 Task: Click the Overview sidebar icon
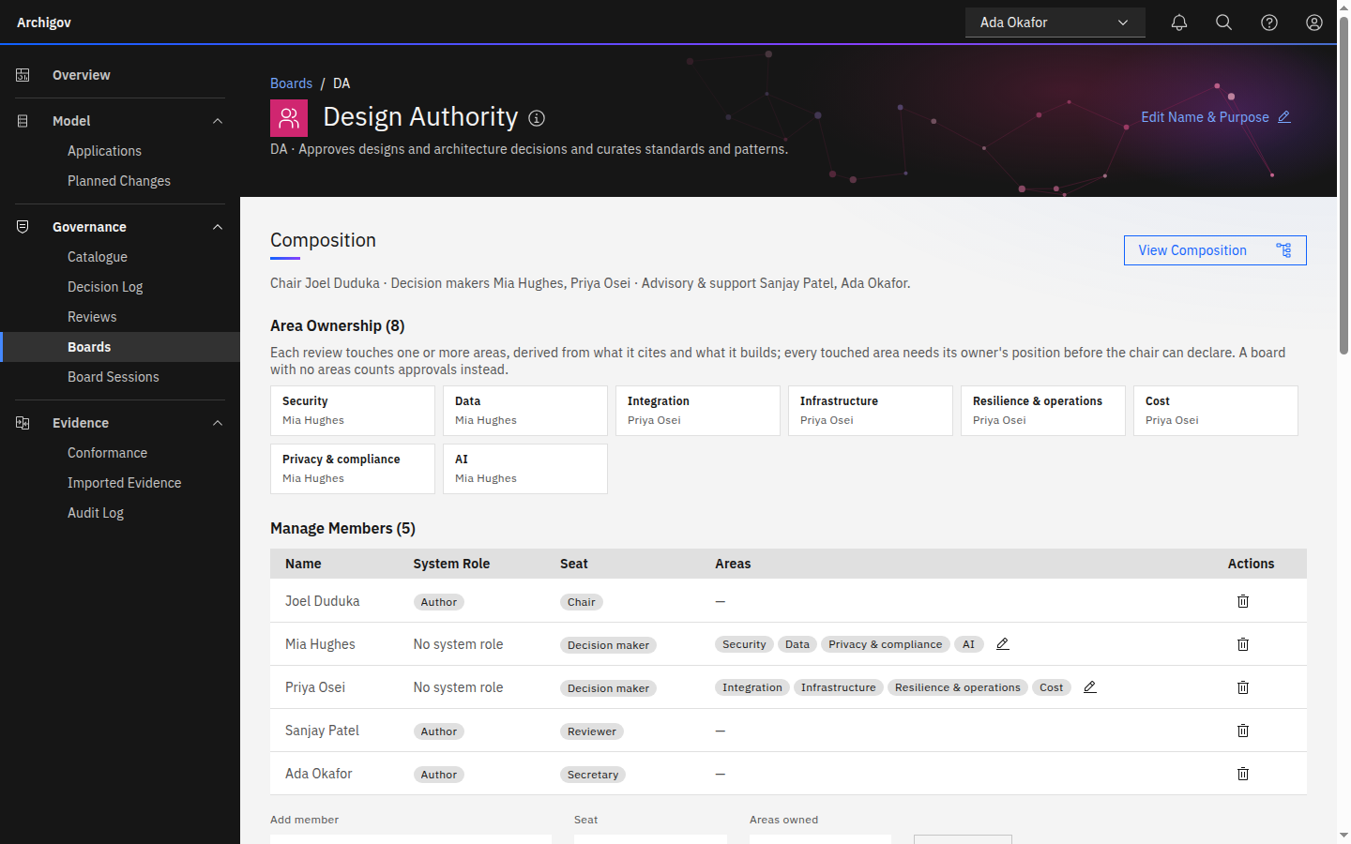pos(23,75)
